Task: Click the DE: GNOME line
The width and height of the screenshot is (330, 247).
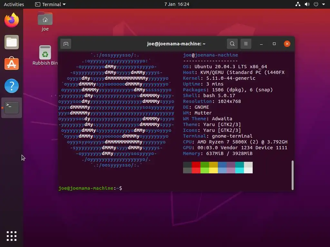Action: (x=196, y=107)
